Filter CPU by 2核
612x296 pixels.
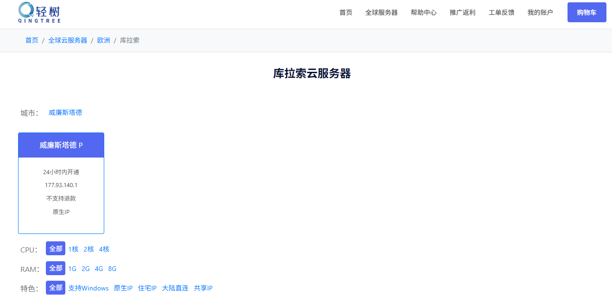(88, 249)
